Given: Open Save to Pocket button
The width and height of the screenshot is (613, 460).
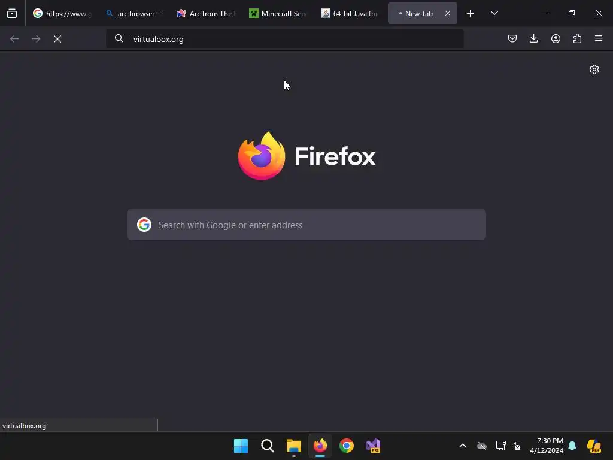Looking at the screenshot, I should (512, 38).
